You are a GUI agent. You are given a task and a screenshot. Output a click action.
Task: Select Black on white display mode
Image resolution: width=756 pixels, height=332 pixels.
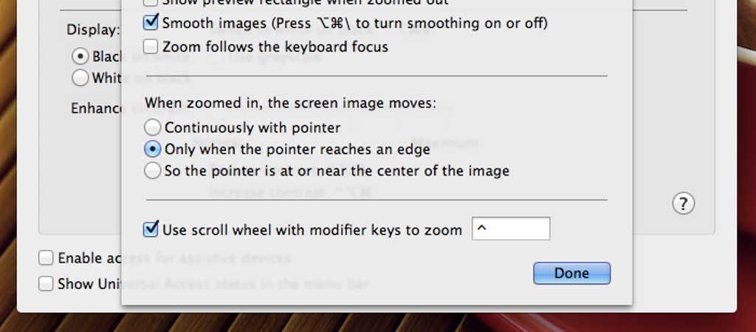point(80,56)
